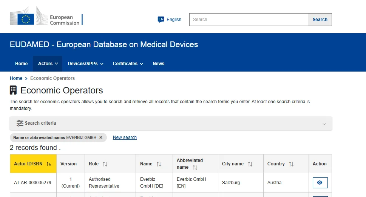Click the Economic Operators breadcrumb text
This screenshot has width=366, height=197.
(x=53, y=78)
